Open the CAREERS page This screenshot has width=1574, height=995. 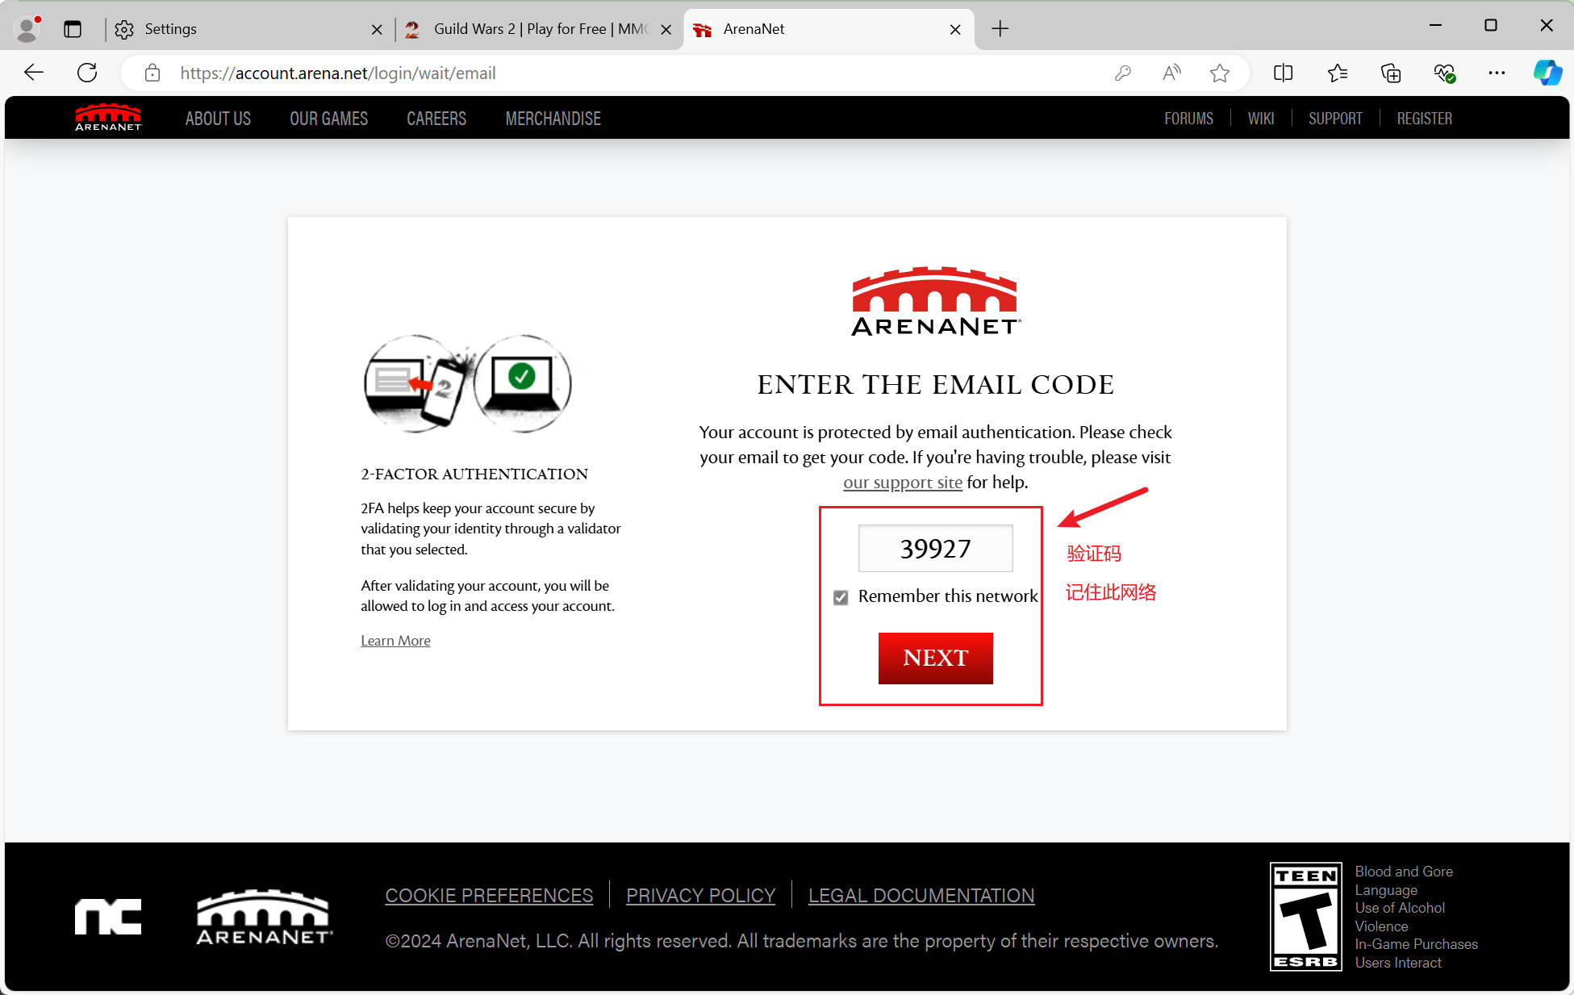click(436, 119)
